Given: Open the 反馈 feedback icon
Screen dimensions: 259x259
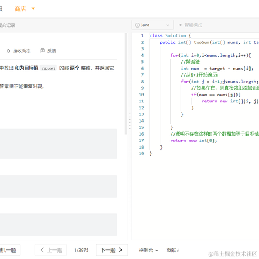Looking at the screenshot, I should point(43,51).
